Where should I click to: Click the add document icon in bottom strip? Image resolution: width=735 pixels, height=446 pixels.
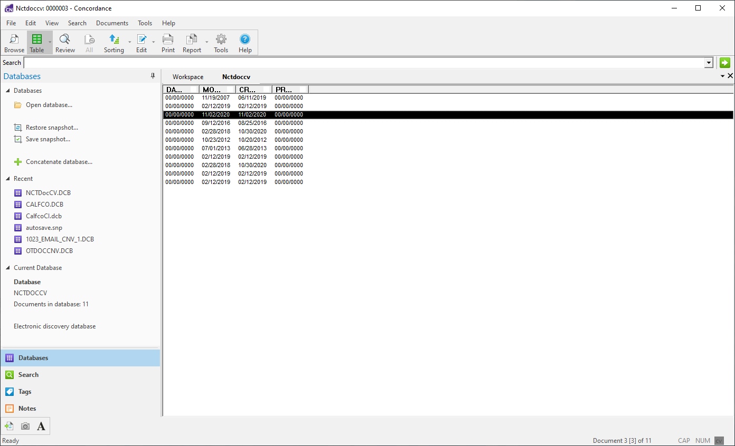(9, 426)
